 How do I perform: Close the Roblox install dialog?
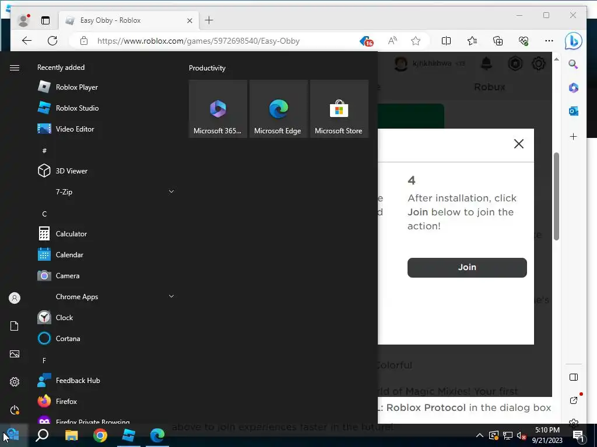[x=518, y=144]
